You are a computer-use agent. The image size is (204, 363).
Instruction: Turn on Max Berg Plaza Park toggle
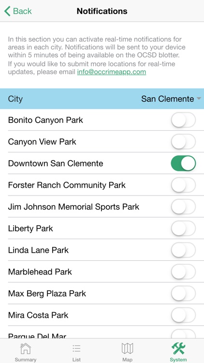[x=183, y=293]
